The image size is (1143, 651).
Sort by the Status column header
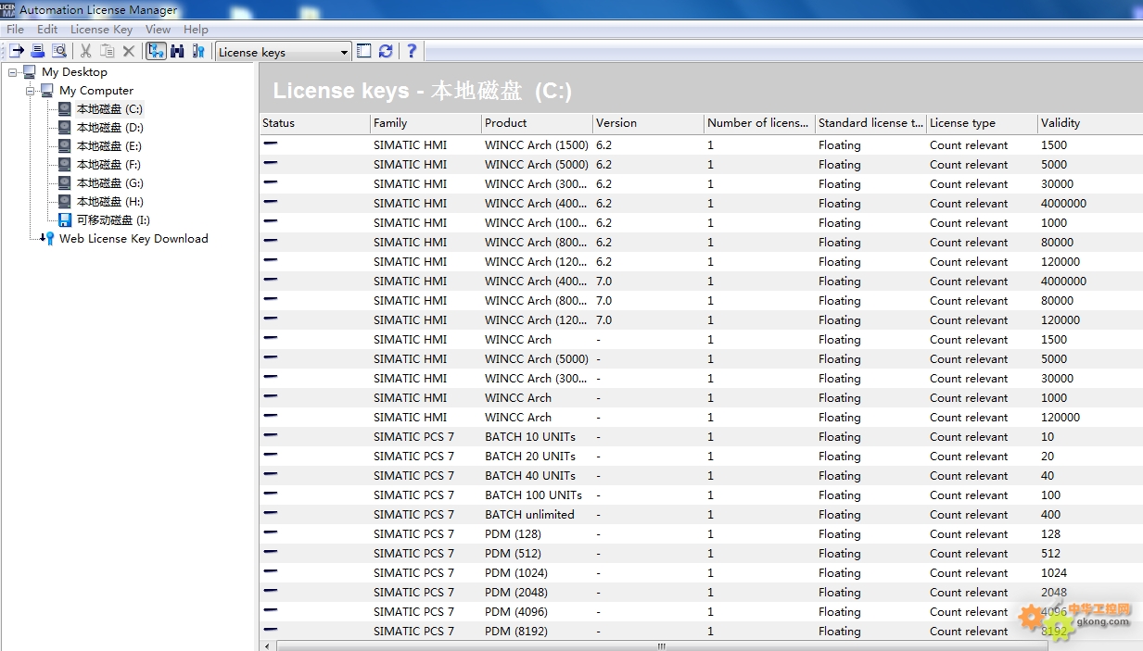[x=314, y=123]
